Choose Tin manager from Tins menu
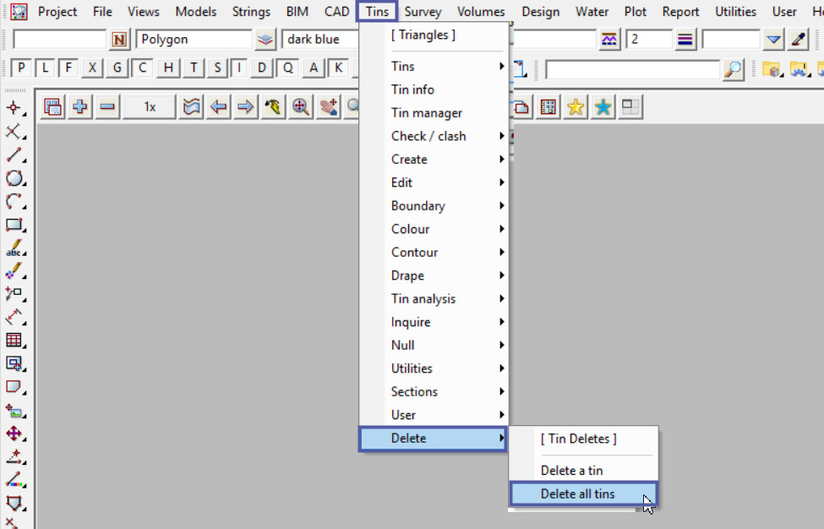Viewport: 824px width, 529px height. [434, 113]
